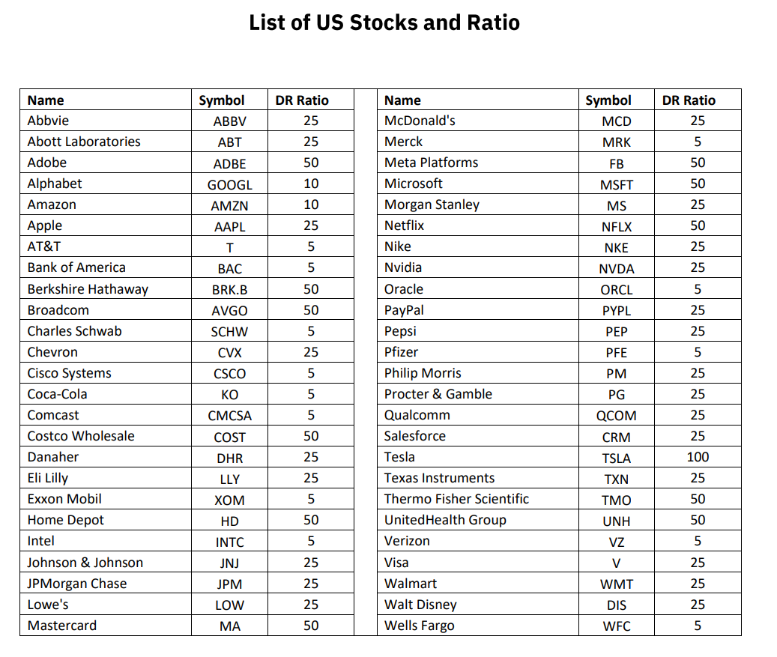The width and height of the screenshot is (777, 657).
Task: Click the NVDA symbol cell
Action: click(616, 269)
